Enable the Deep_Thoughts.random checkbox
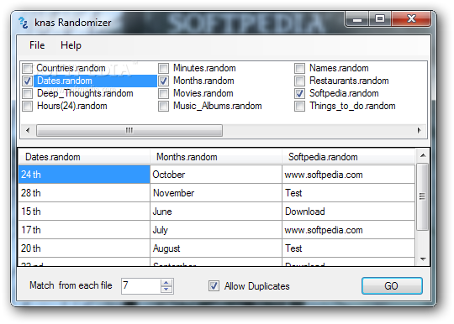Image resolution: width=454 pixels, height=324 pixels. point(28,94)
